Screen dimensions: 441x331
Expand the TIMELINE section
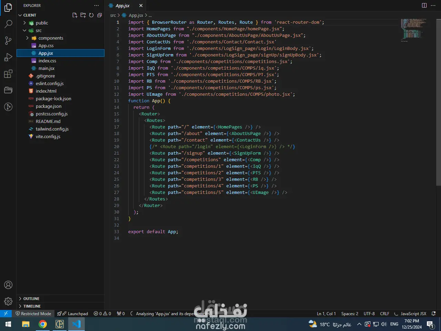pos(32,306)
